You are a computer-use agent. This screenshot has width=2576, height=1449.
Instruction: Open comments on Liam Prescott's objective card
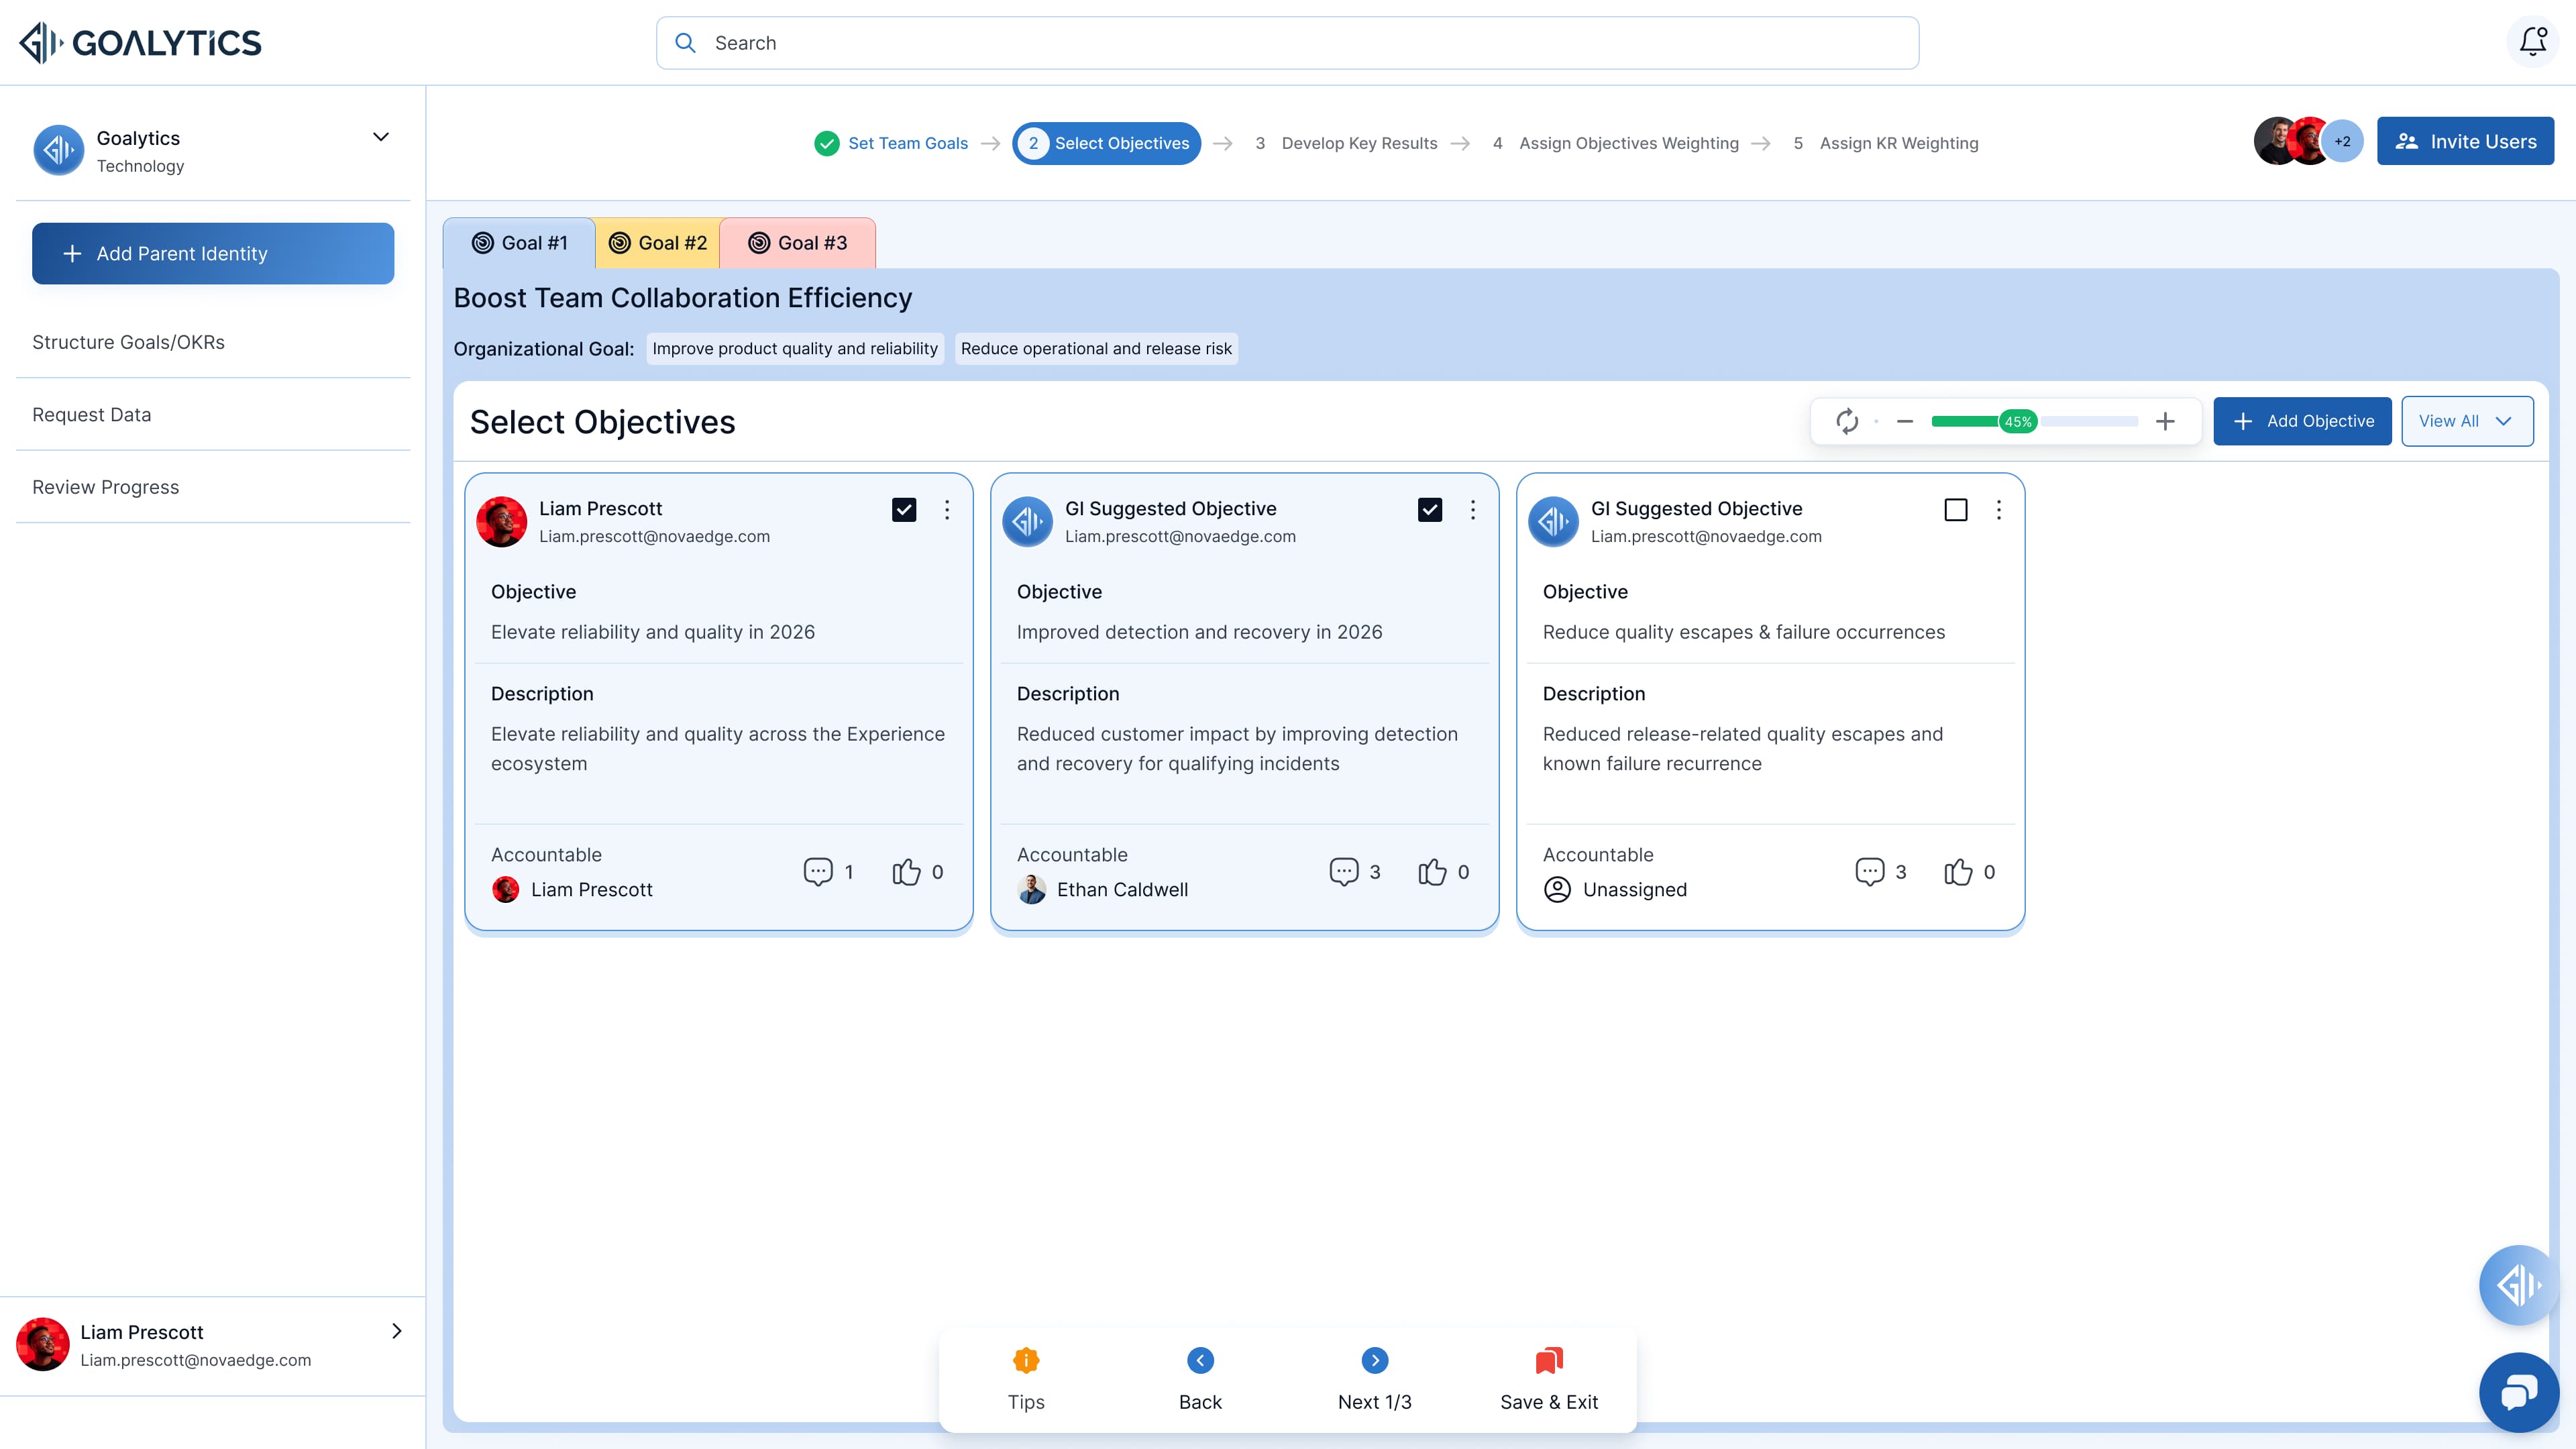818,871
